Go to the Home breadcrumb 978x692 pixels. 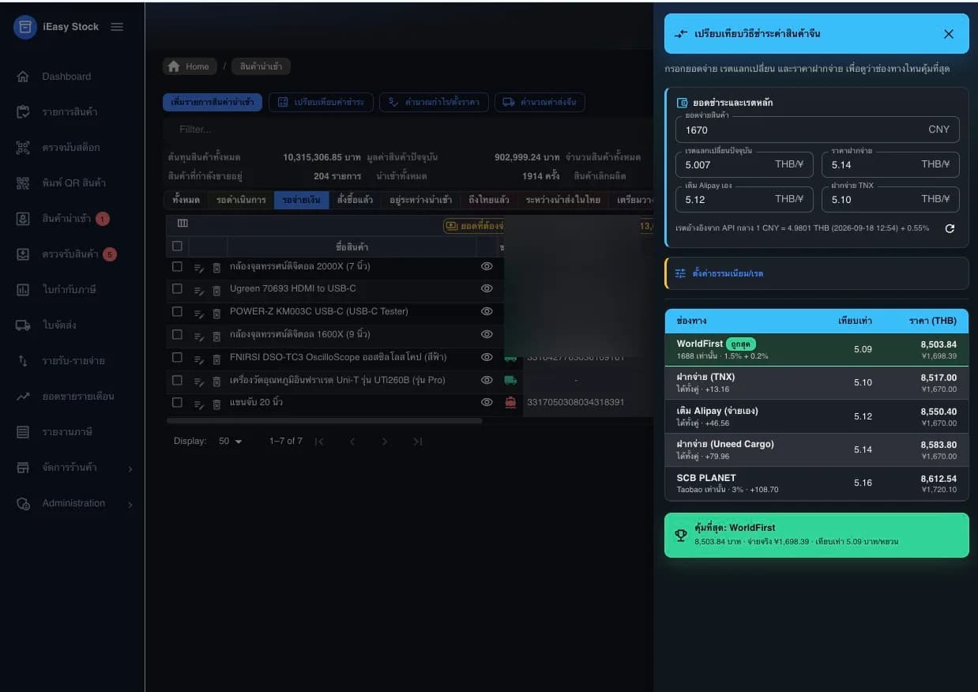pos(190,67)
